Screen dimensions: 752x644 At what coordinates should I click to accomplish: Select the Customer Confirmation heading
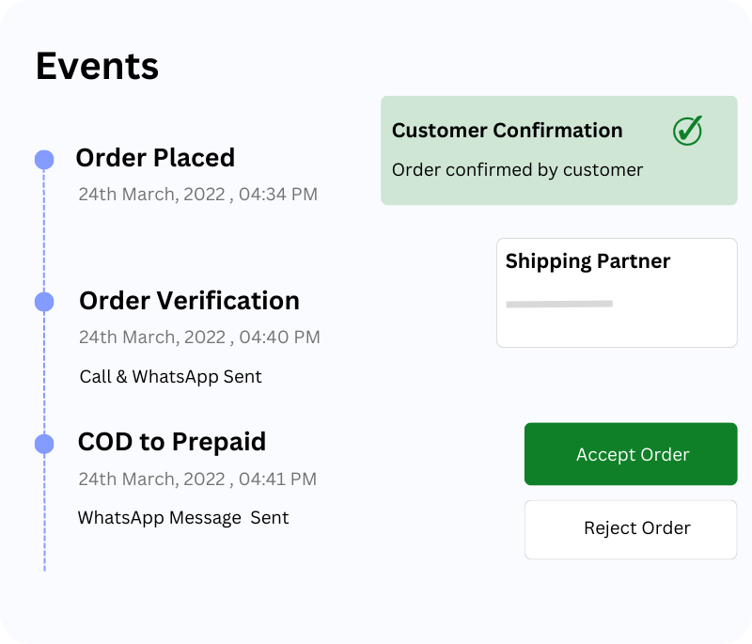(x=507, y=131)
